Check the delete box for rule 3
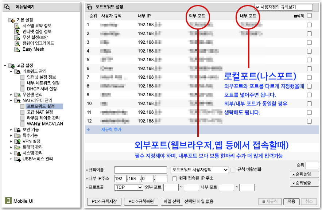 pos(309,43)
